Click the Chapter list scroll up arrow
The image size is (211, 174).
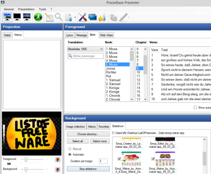[145, 49]
